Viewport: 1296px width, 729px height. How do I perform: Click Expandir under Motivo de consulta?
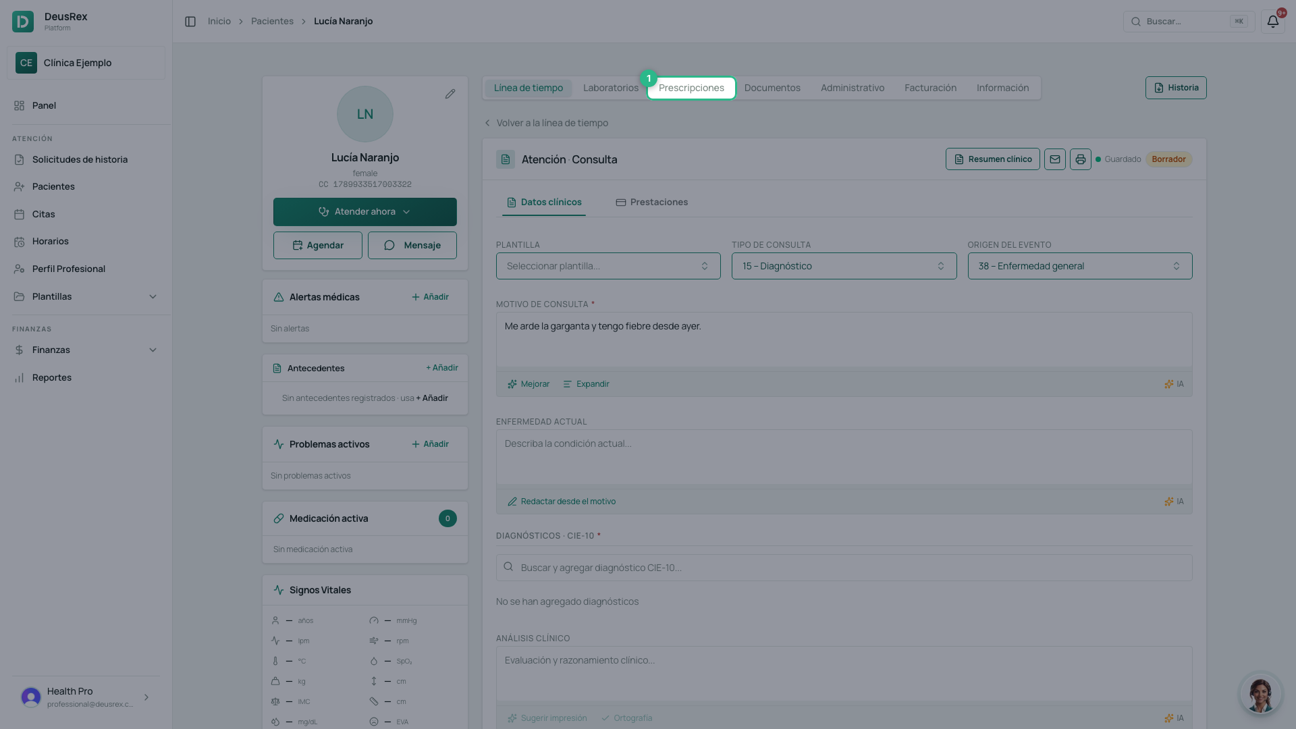click(586, 384)
